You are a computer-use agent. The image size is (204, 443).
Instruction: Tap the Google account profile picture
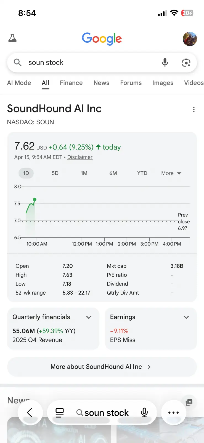(190, 39)
